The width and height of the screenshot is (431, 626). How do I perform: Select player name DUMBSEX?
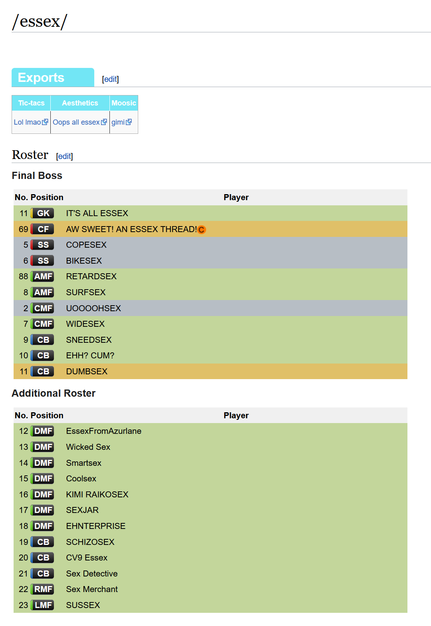[87, 372]
